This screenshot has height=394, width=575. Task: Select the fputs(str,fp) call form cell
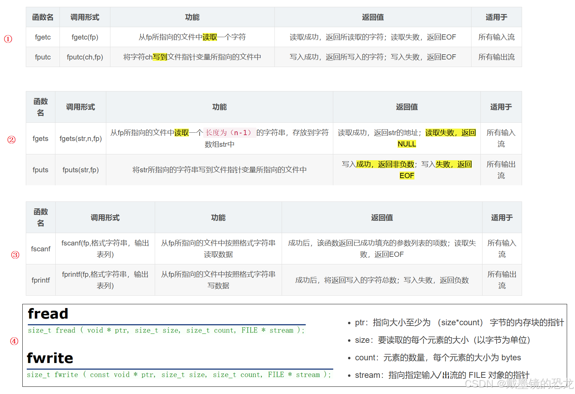click(80, 170)
